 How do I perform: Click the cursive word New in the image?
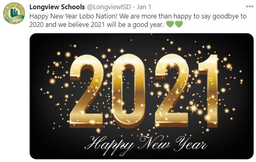pyautogui.click(x=154, y=143)
